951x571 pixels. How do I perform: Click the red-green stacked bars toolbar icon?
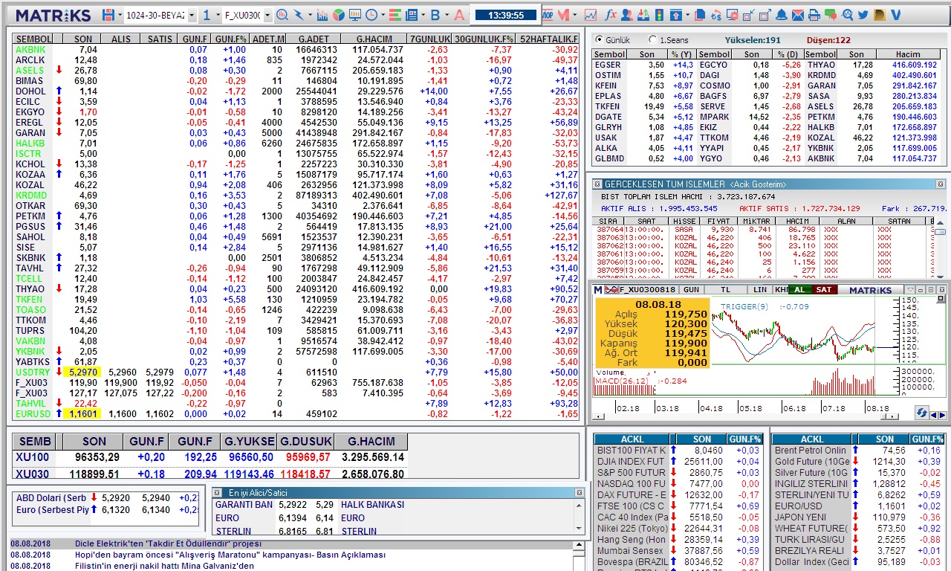pyautogui.click(x=395, y=15)
